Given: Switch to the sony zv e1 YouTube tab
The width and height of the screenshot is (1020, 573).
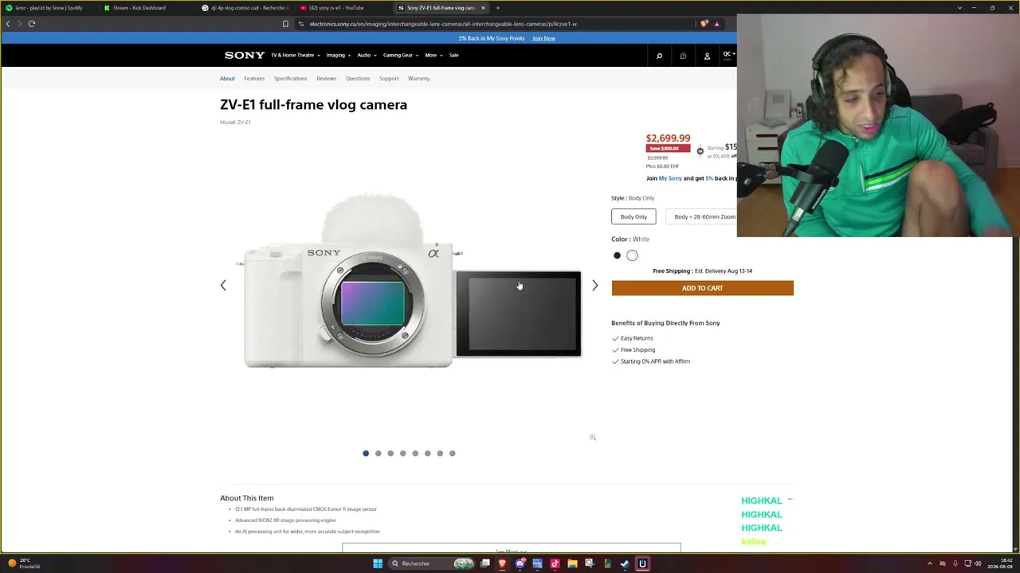Looking at the screenshot, I should (x=343, y=8).
